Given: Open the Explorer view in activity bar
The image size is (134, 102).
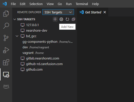Looking at the screenshot, I should (6, 14).
